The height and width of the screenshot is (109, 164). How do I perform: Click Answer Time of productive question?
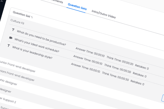(90, 52)
